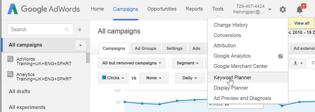Open the account selector dropdown
This screenshot has height=112, width=315.
coord(270,9)
